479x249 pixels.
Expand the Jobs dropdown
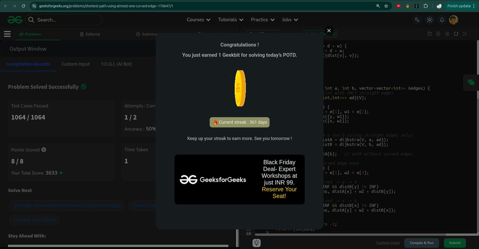(x=290, y=20)
